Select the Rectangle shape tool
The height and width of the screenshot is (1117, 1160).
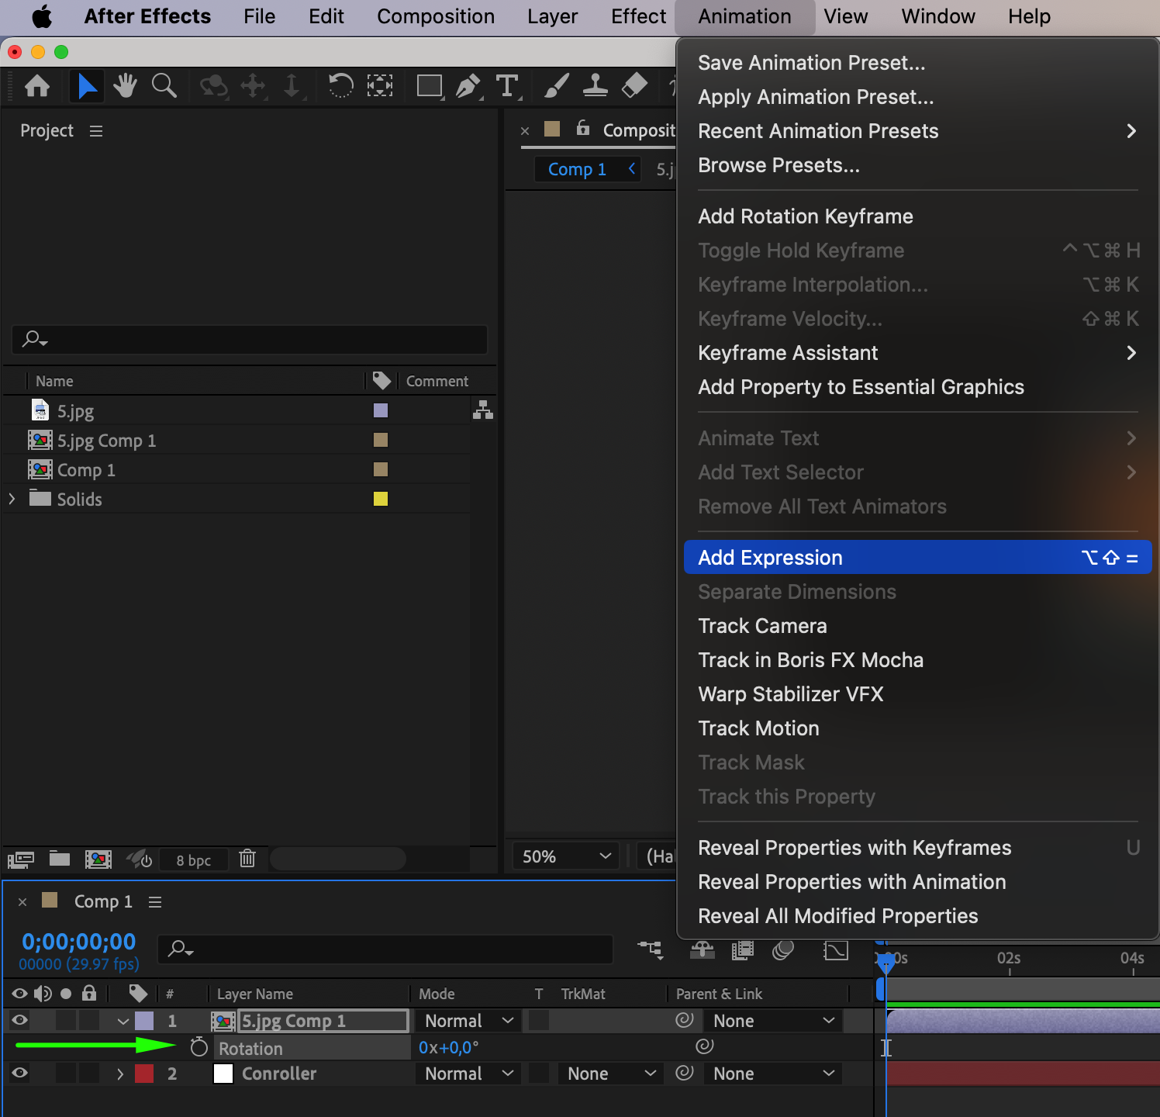429,85
